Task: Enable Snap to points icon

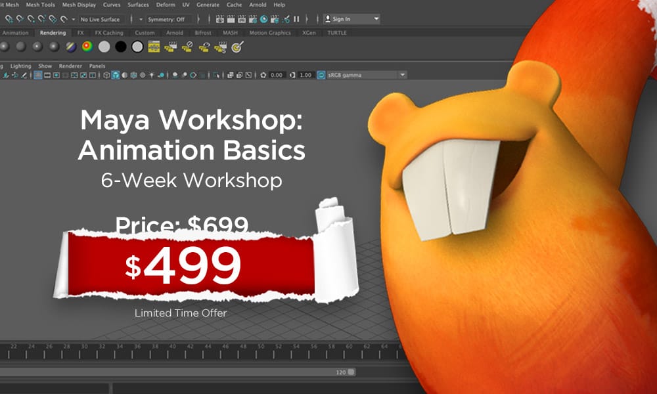Action: point(31,19)
